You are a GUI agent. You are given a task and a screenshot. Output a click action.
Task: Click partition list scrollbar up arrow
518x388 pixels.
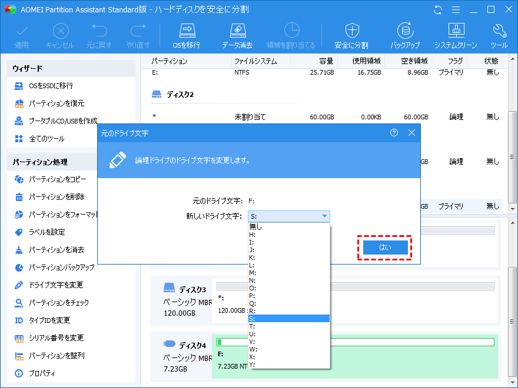coord(513,59)
